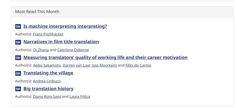Open the translators' quality of working life article
Viewport: 237px width, 108px height.
click(x=105, y=57)
